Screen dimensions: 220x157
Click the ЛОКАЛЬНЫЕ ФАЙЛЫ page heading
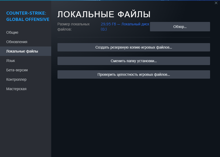click(x=104, y=14)
